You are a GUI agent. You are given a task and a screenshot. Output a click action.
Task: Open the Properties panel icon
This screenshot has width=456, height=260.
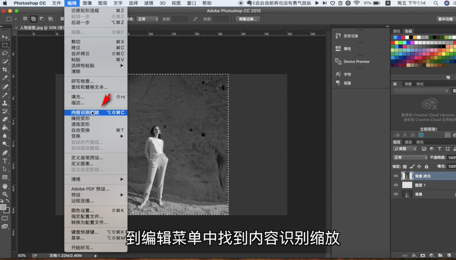(x=338, y=48)
